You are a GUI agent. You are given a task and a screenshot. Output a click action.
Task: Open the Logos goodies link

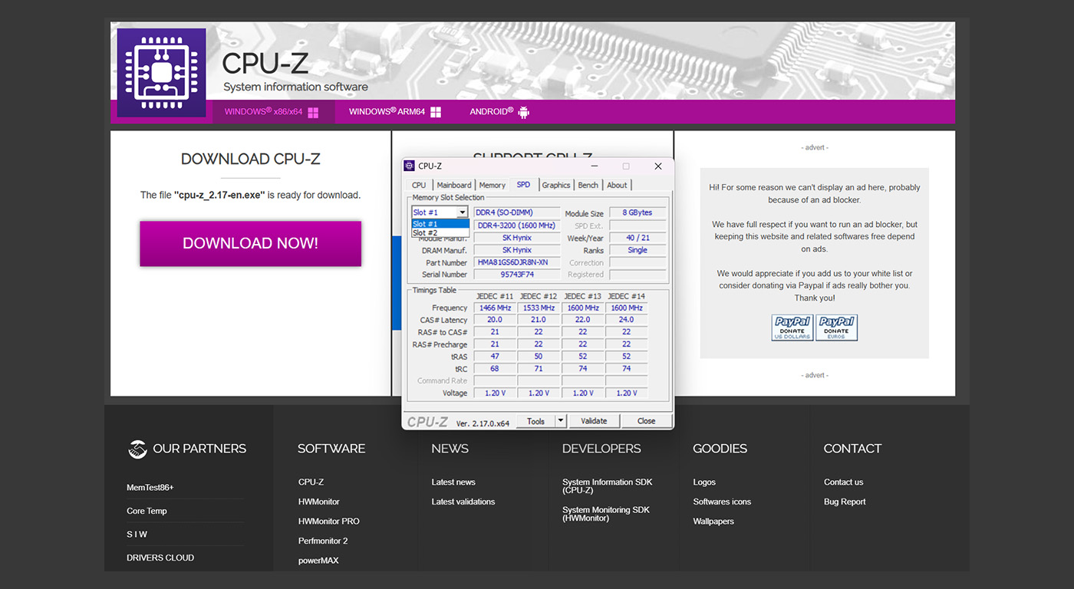(x=704, y=482)
